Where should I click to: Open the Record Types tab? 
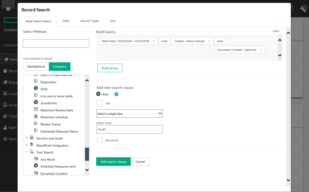(90, 21)
